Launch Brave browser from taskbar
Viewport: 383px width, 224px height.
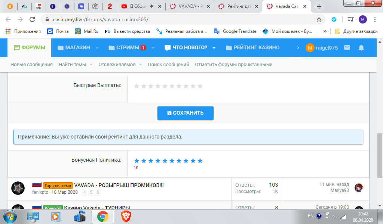pyautogui.click(x=126, y=217)
